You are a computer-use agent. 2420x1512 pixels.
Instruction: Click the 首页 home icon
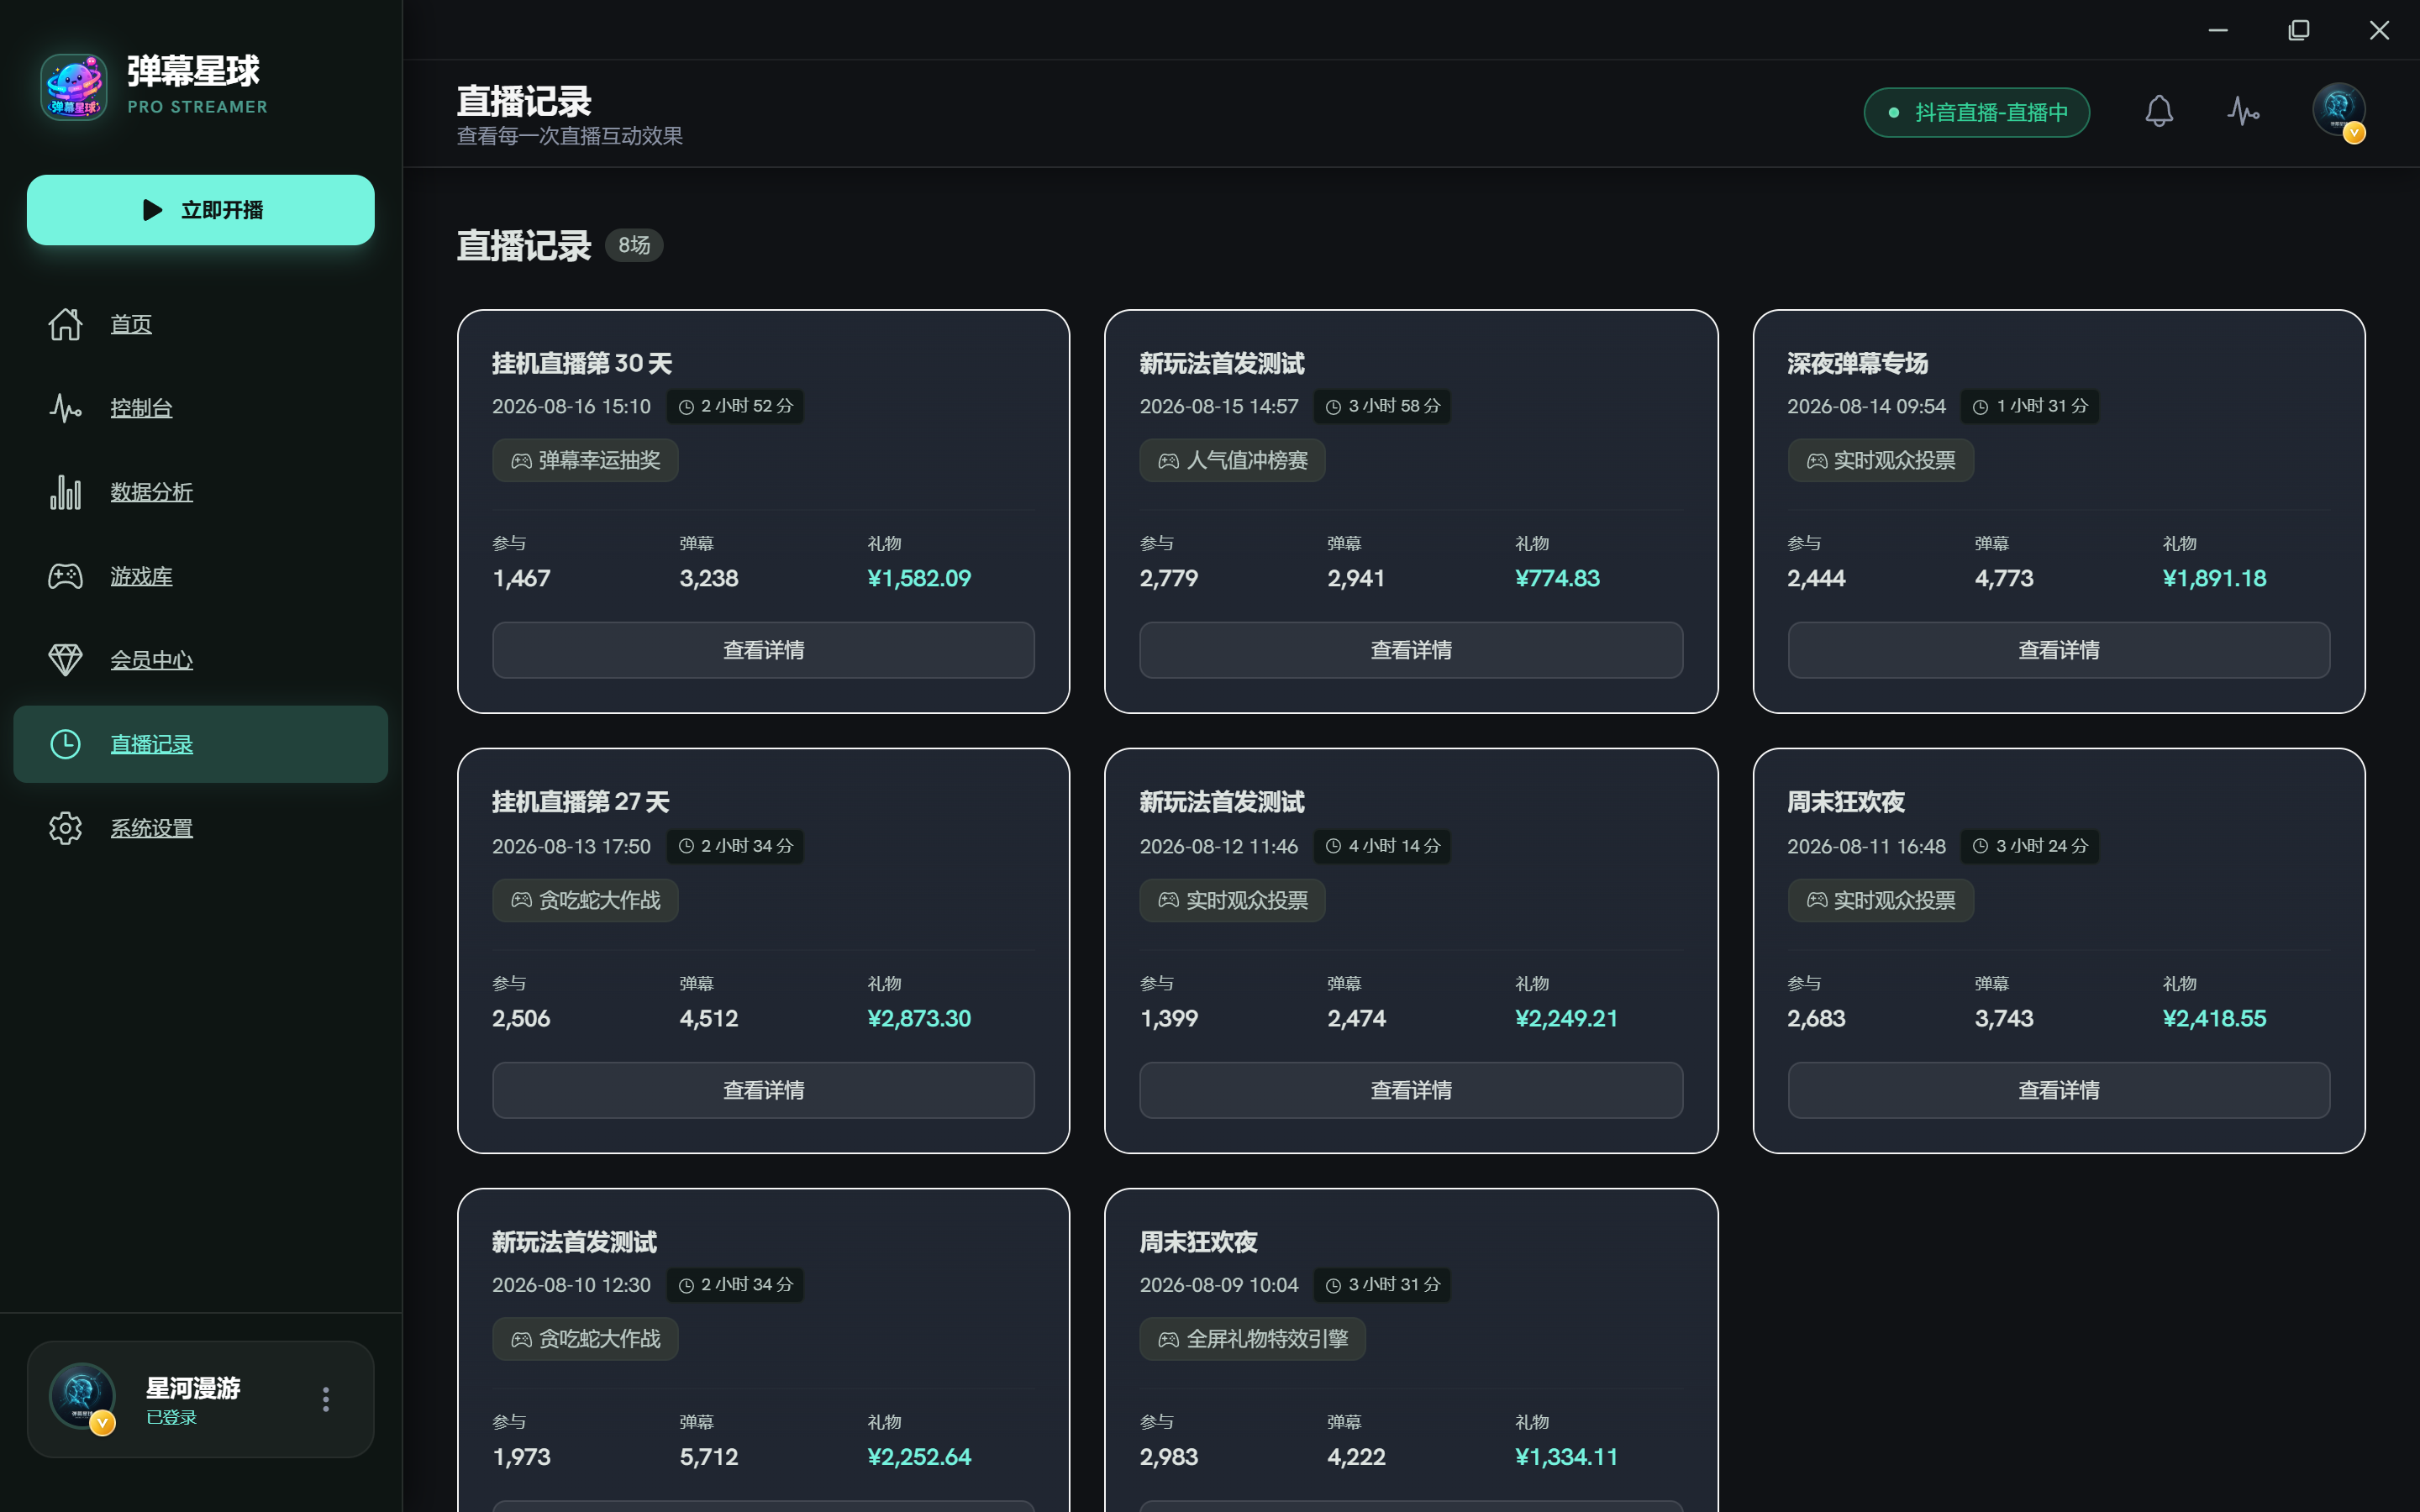point(65,324)
